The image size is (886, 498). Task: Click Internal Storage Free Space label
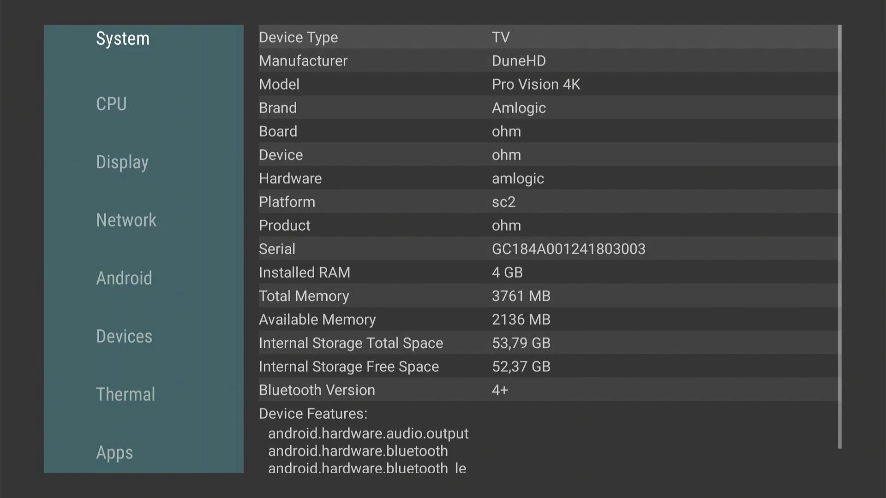[x=349, y=367]
